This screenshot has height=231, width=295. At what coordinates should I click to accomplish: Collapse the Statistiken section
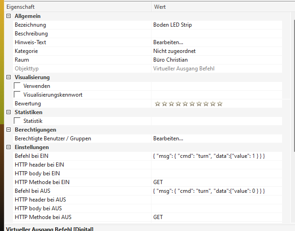click(8, 112)
